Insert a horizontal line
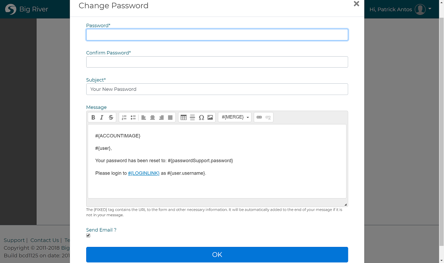Screen dimensions: 444x263 192,118
